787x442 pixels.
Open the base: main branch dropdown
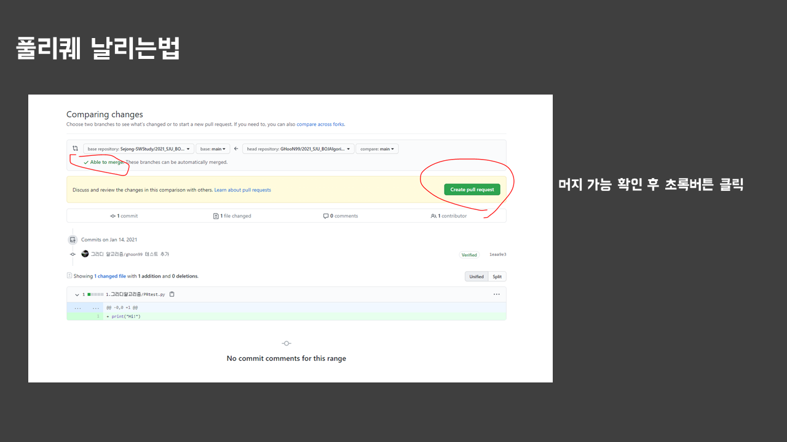[x=213, y=149]
